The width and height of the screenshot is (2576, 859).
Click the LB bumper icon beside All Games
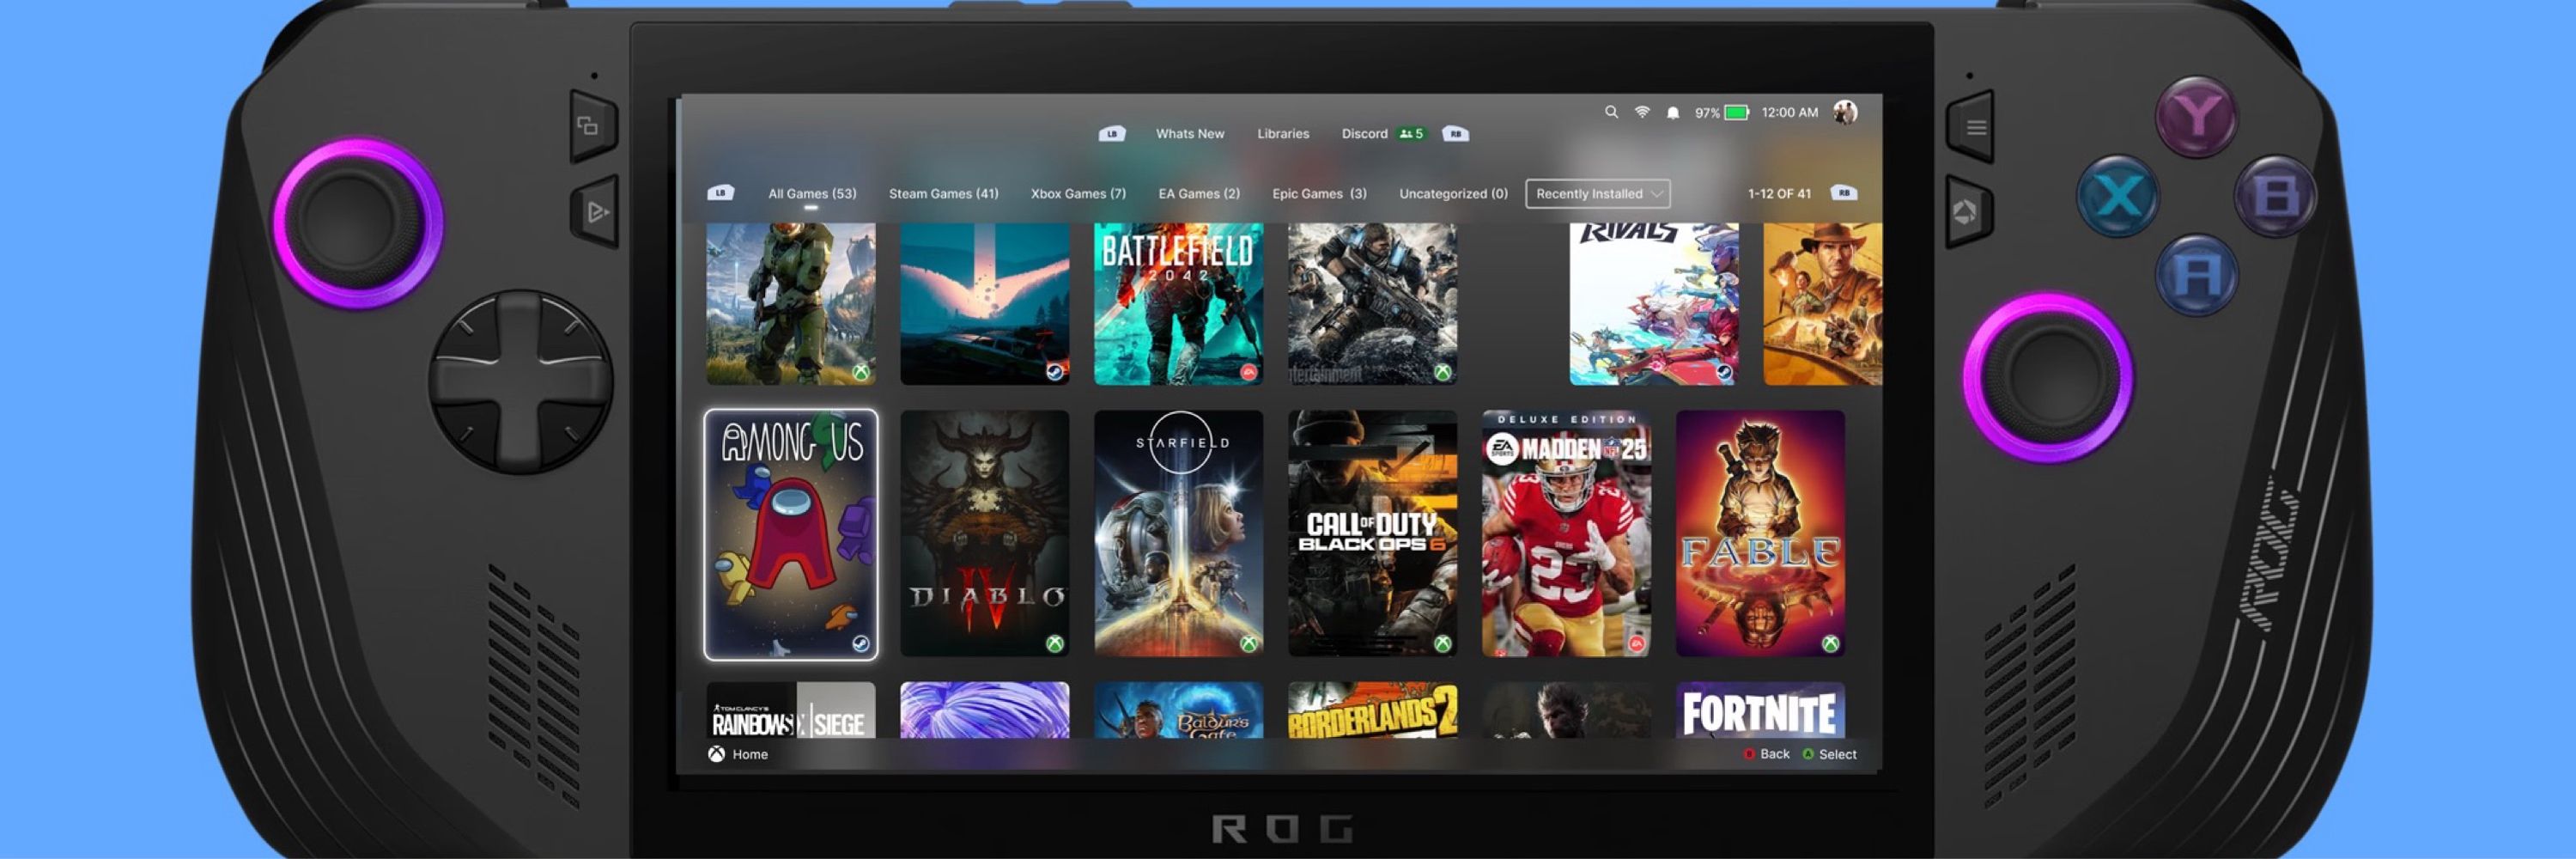720,193
